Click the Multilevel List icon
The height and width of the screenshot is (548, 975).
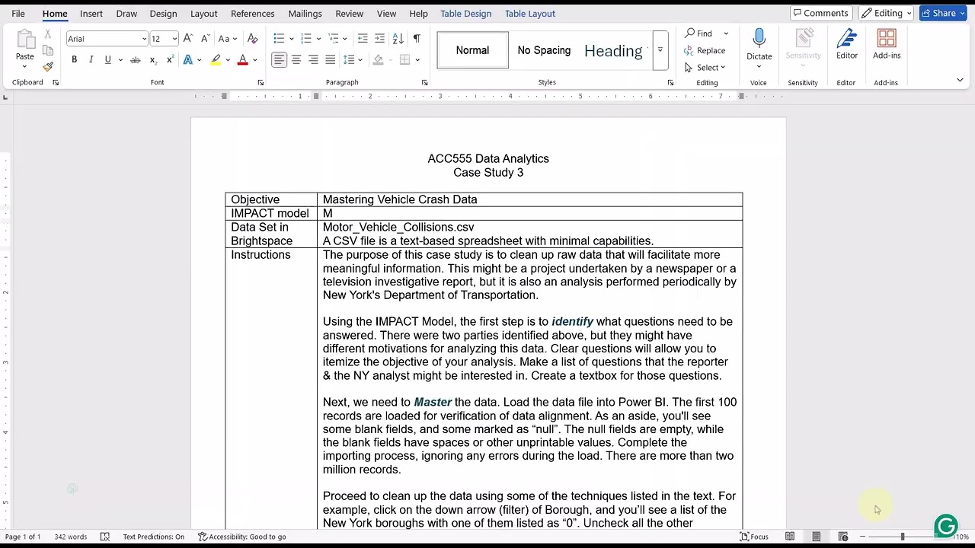coord(334,38)
